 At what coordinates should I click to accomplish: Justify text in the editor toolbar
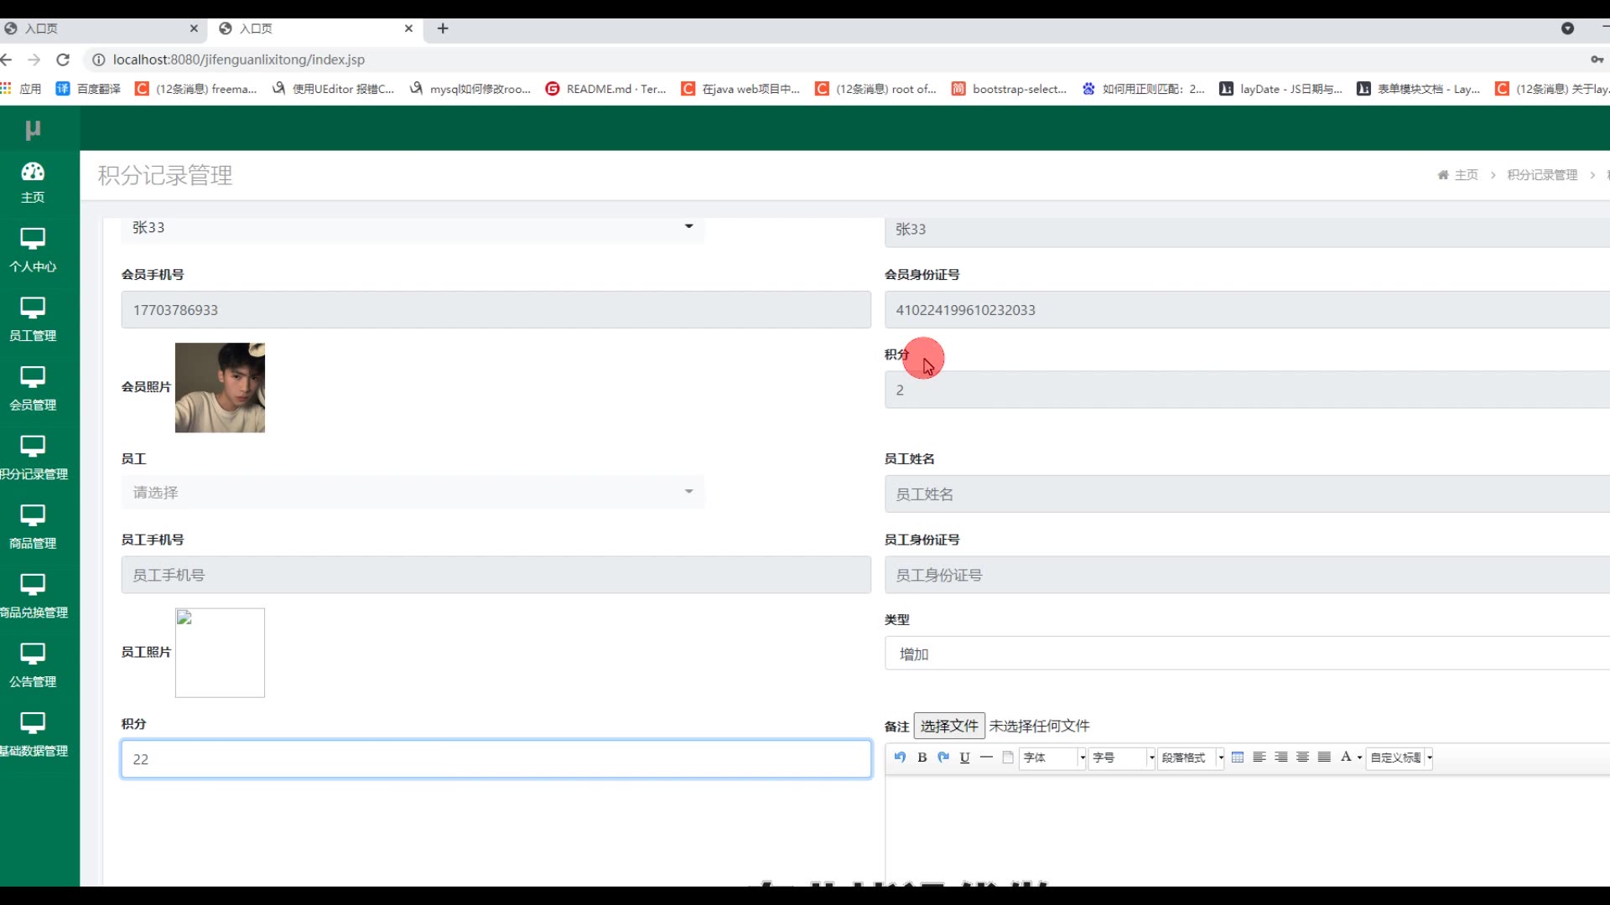(1325, 757)
